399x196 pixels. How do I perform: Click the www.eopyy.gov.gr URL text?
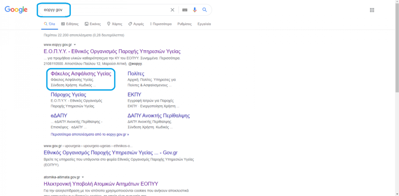click(x=58, y=45)
